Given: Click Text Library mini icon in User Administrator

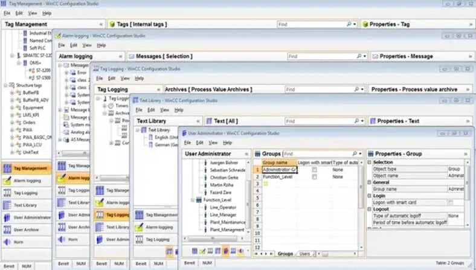Looking at the screenshot, I should point(217,251).
